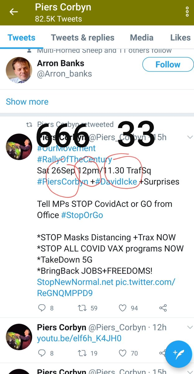Like the youtu.be link tweet
Viewport: 194px width, 374px height.
[x=123, y=353]
